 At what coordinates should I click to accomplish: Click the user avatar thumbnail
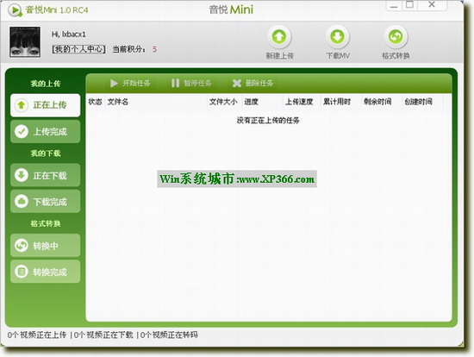pos(25,41)
